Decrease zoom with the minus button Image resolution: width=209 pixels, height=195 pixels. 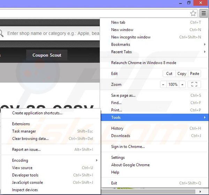click(x=163, y=84)
